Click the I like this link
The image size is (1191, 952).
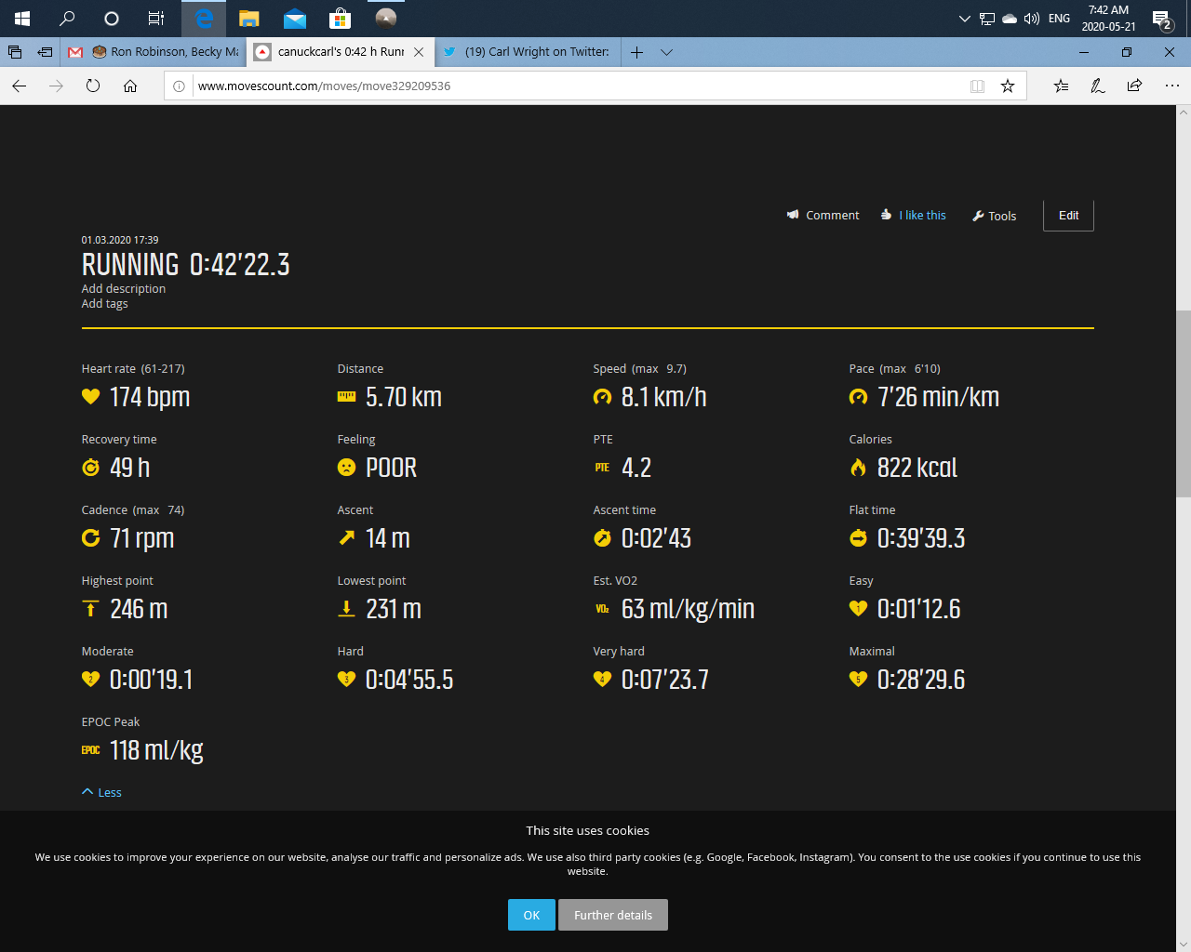[921, 216]
